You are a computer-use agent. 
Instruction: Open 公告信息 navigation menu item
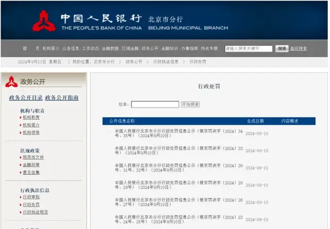(71, 48)
